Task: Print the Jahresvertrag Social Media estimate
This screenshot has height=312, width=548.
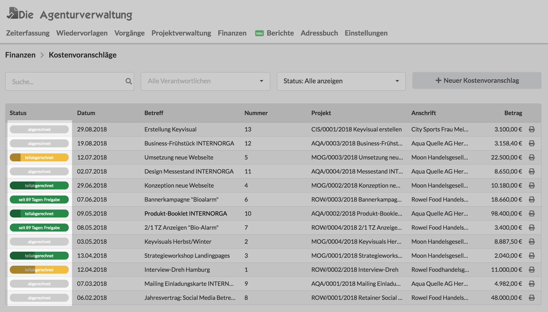Action: pyautogui.click(x=532, y=298)
